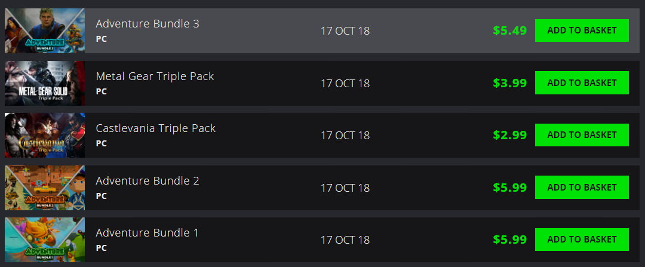Add Metal Gear Triple Pack to basket

582,82
